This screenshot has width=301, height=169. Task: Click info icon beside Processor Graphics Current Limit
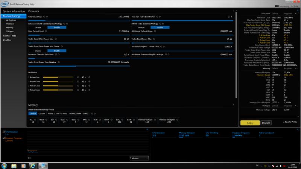point(161,47)
